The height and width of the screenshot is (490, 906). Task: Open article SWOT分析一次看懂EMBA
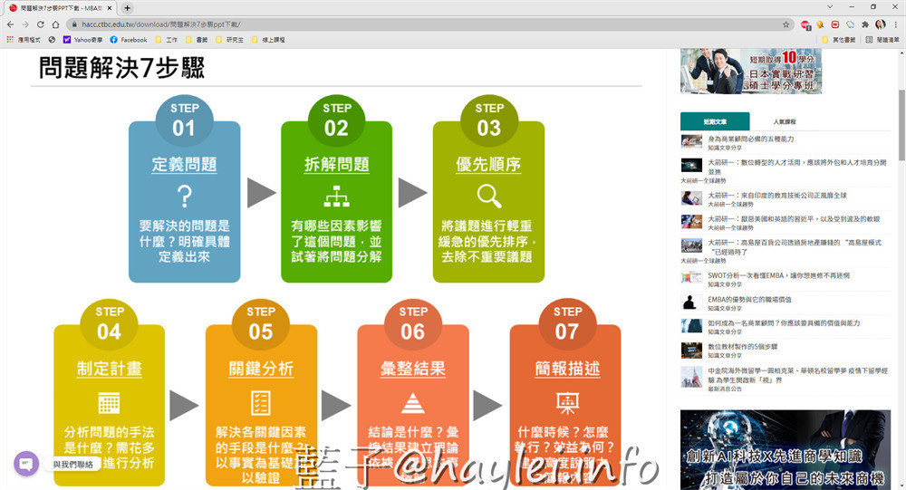coord(779,275)
